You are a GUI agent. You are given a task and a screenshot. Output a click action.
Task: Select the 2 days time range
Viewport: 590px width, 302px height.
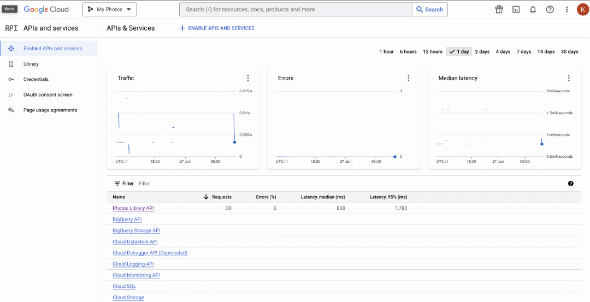482,51
